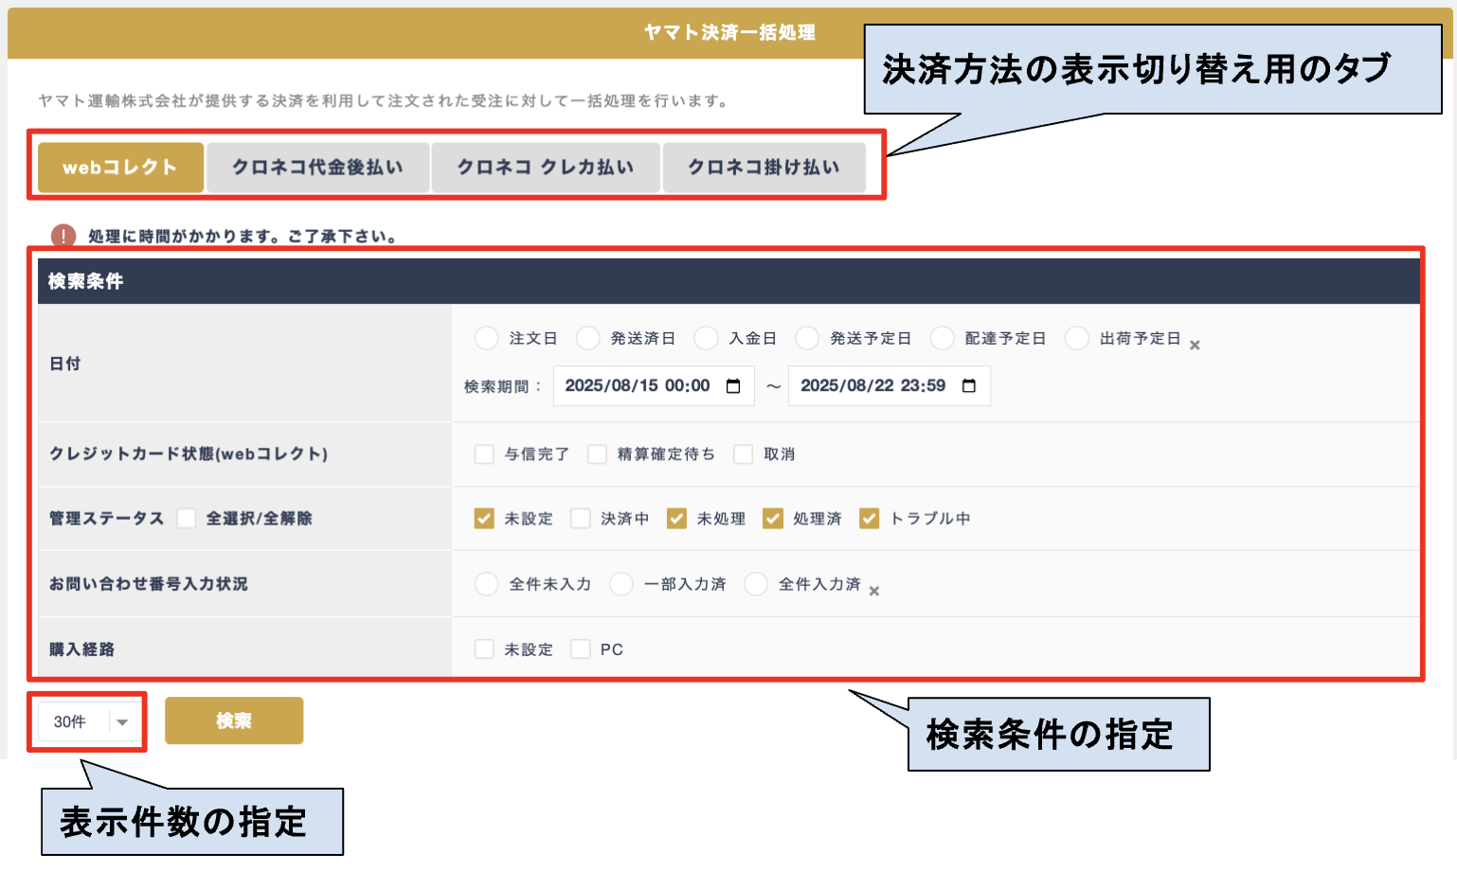
Task: Expand the 30件 display count dropdown
Action: coord(122,722)
